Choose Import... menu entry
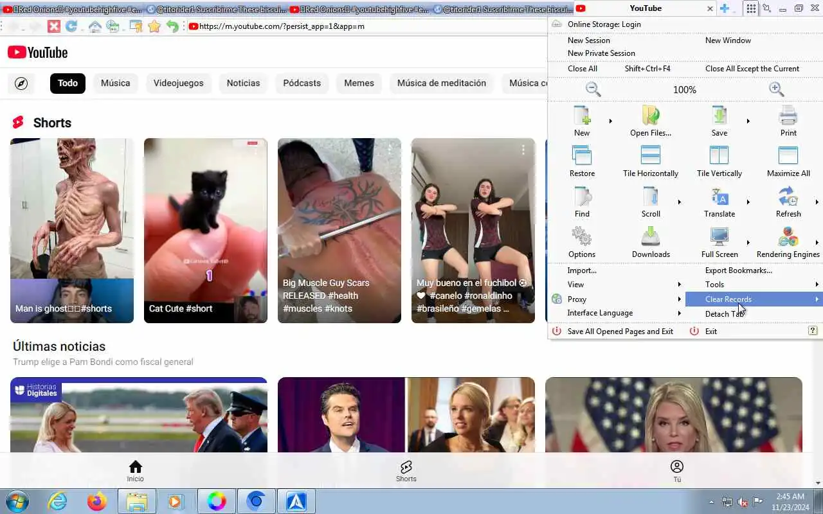823x514 pixels. [x=582, y=270]
